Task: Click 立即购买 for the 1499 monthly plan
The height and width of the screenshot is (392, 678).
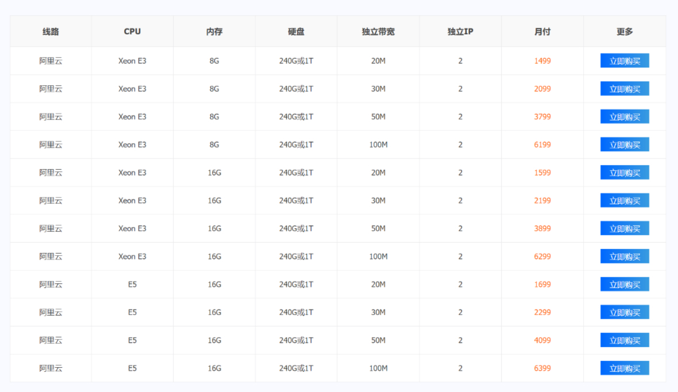Action: (x=625, y=61)
